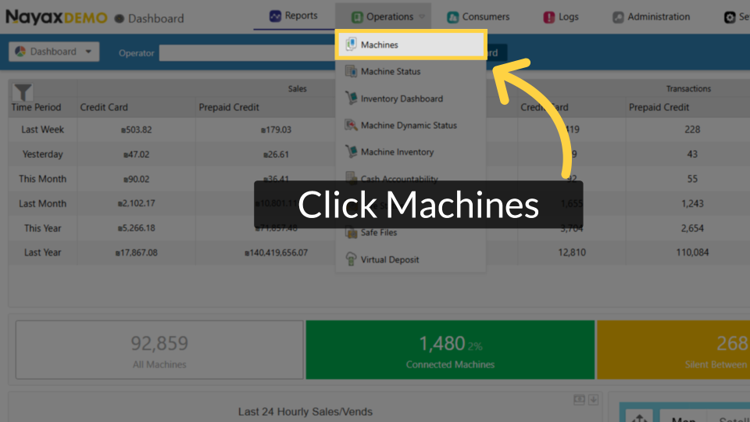Open the Logs tab
Viewport: 750px width, 422px height.
pos(561,16)
